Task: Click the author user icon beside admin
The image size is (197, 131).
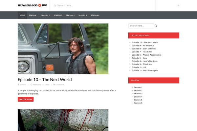Action: point(19,84)
